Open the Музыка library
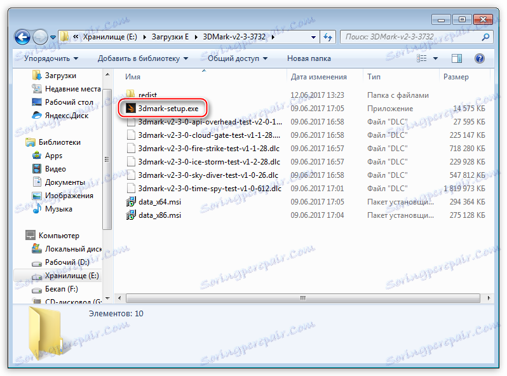507x376 pixels. pos(52,209)
